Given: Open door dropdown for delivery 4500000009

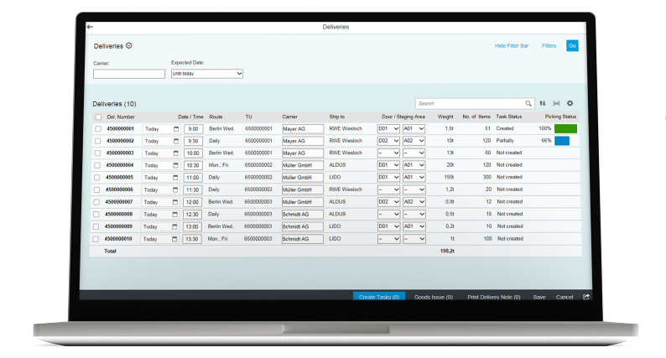Looking at the screenshot, I should [388, 226].
